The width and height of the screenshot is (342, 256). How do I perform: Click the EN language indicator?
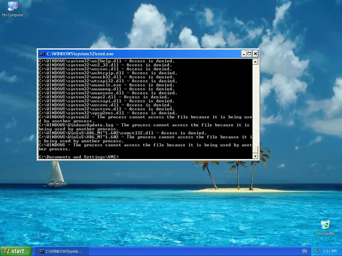pyautogui.click(x=305, y=251)
